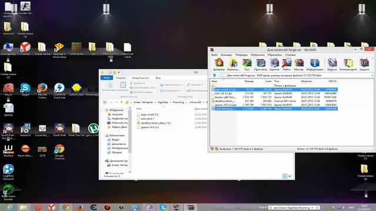Screen dimensions: 376x211
Task: Open Google Chrome desktop shortcut
Action: (59, 152)
